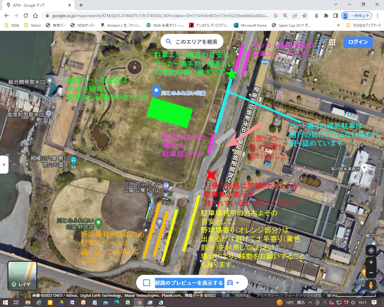384x307 pixels.
Task: Click the このエリアを検索 button
Action: [x=192, y=42]
